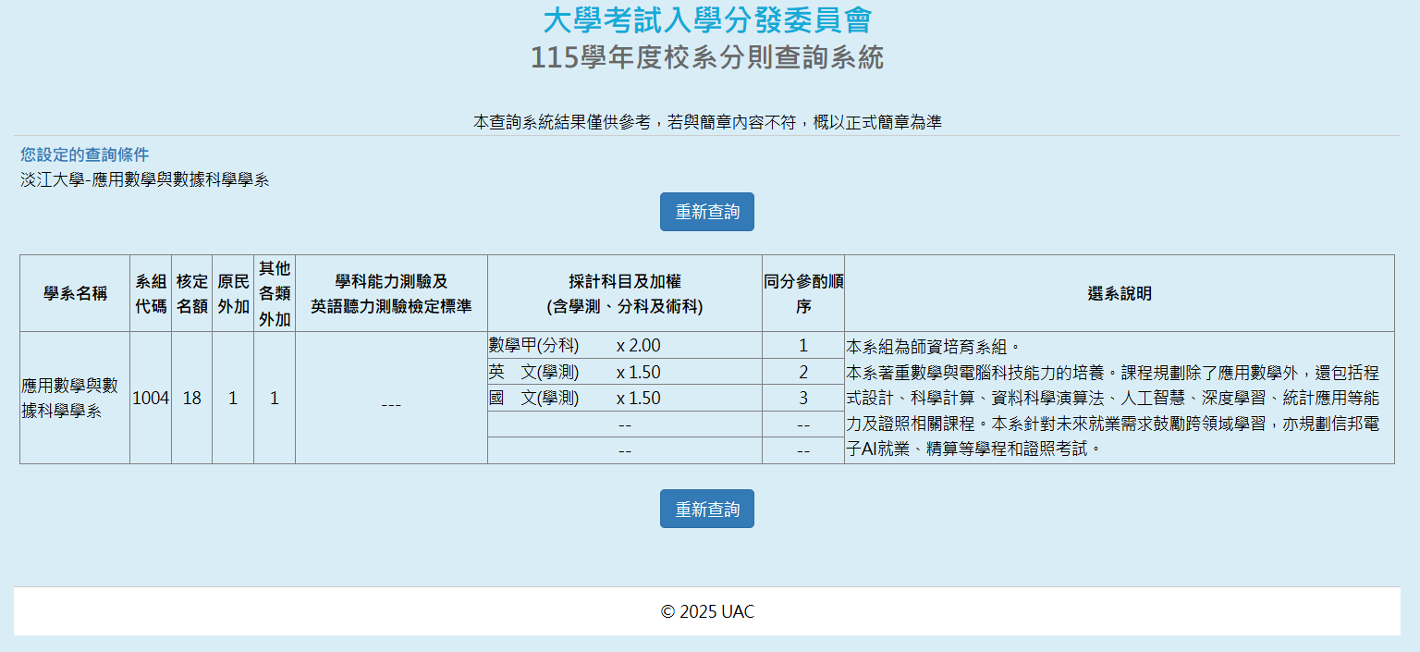
Task: Click the 採計科目及加權 column header
Action: (624, 294)
